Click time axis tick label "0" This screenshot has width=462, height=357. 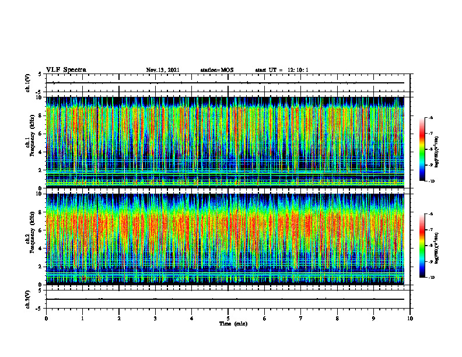(x=46, y=318)
